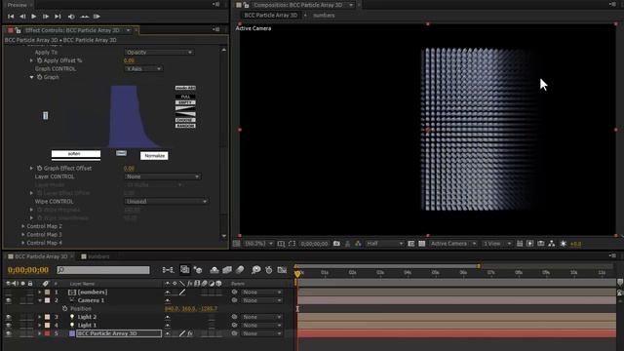Start RAM preview playback

97,17
